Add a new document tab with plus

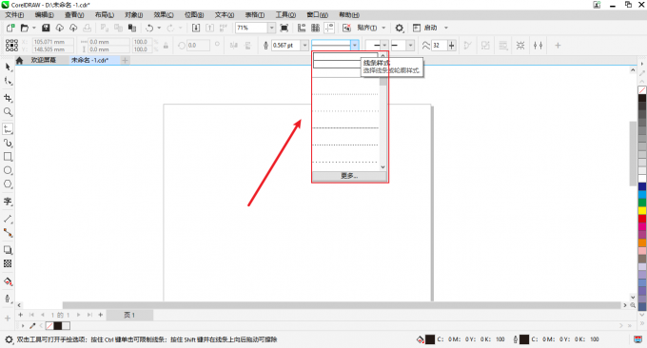click(x=125, y=60)
